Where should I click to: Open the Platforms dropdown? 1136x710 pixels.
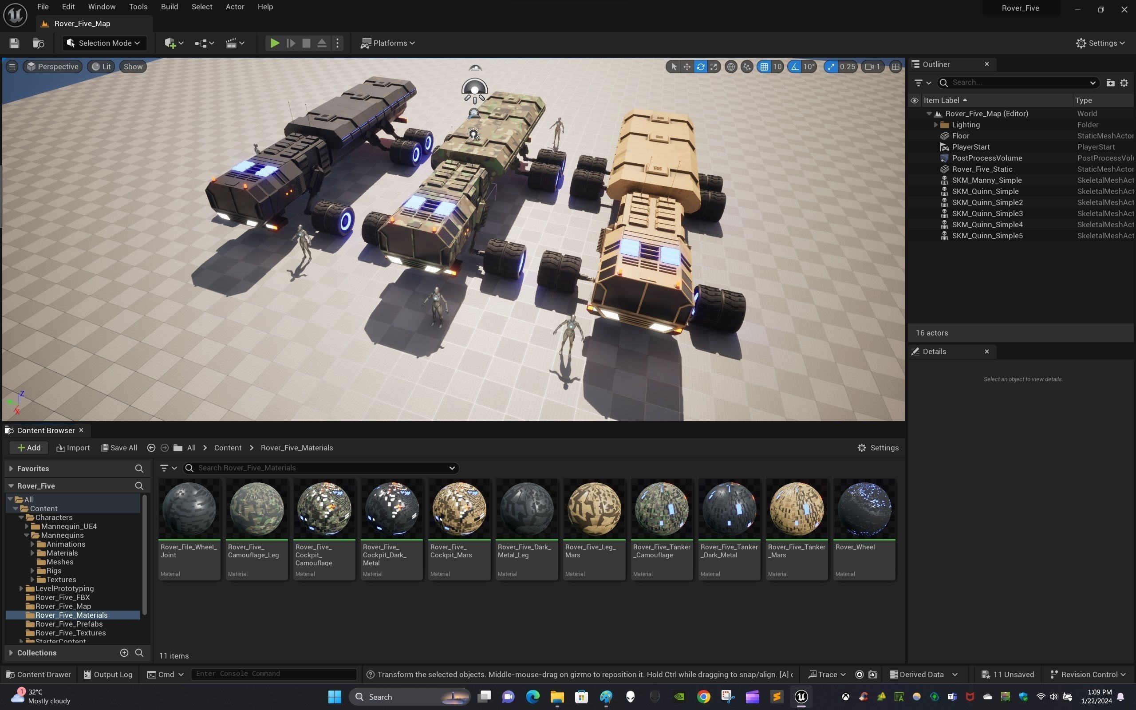click(388, 43)
